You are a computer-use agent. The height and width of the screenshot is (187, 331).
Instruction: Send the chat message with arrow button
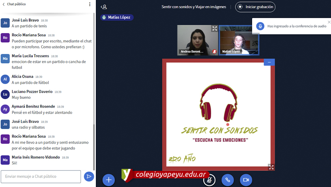[x=89, y=177]
